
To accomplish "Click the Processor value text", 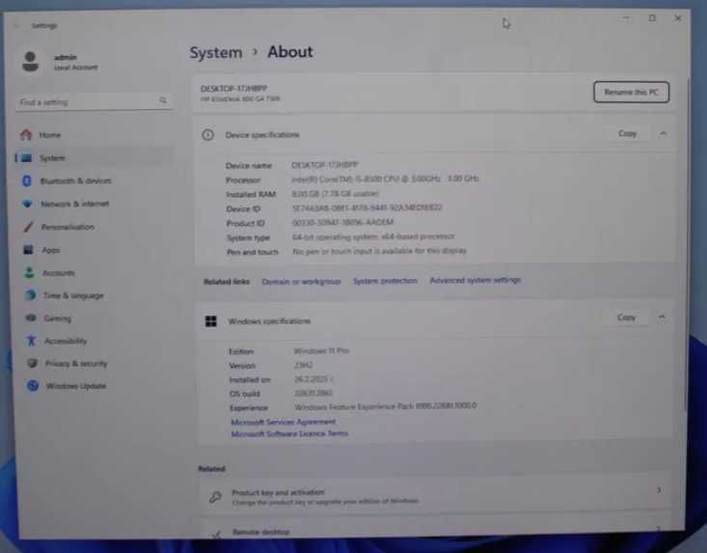I will (x=385, y=180).
